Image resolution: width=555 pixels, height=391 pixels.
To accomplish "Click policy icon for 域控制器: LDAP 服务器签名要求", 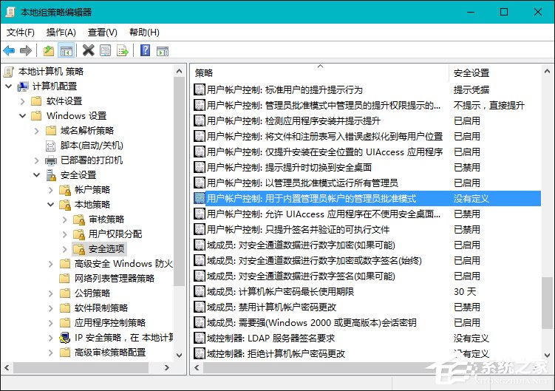I will [x=200, y=338].
